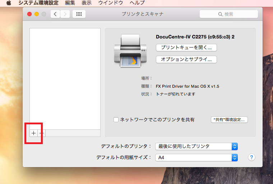
Task: Enable ネットワークでこのプリンタを共有 checkbox
Action: click(x=116, y=120)
